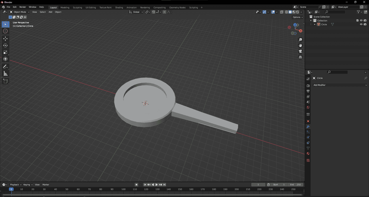The width and height of the screenshot is (369, 197).
Task: Toggle camera view in viewport
Action: (x=300, y=51)
